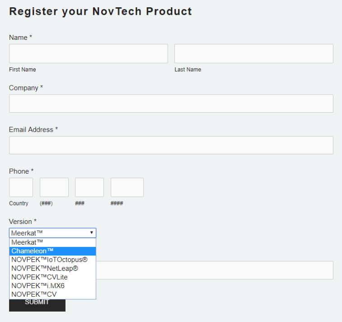Screen dimensions: 342x322
Task: Click the four-digit #### phone box
Action: (x=127, y=187)
